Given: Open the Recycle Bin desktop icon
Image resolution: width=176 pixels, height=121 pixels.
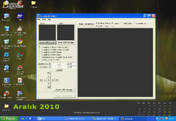Looking at the screenshot, I should (6, 42).
